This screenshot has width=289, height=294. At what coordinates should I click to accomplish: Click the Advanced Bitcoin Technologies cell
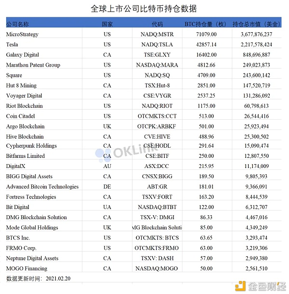tap(42, 186)
